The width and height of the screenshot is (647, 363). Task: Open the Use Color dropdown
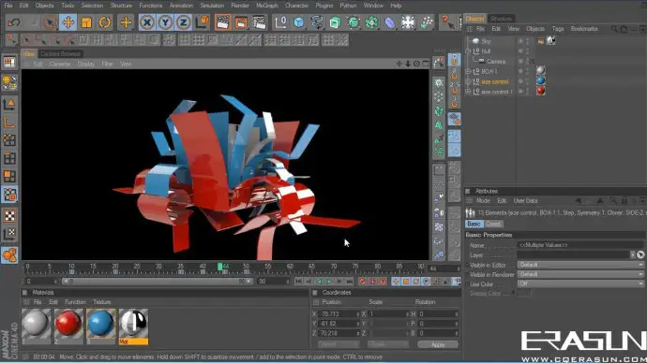click(x=580, y=283)
